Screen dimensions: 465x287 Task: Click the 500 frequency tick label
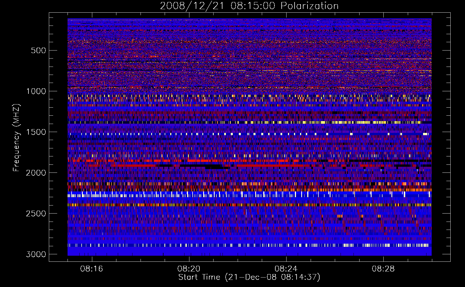tap(38, 51)
